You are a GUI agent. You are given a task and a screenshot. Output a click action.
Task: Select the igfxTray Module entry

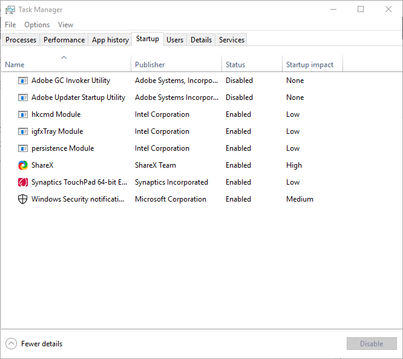click(x=57, y=131)
